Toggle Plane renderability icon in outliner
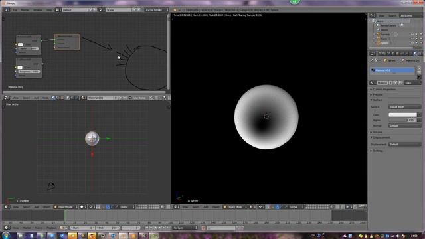Screen dimensions: 425x239 (x=421, y=39)
